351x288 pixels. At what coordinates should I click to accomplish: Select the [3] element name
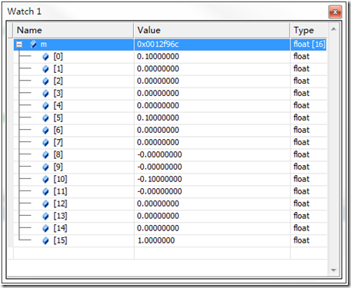click(58, 94)
